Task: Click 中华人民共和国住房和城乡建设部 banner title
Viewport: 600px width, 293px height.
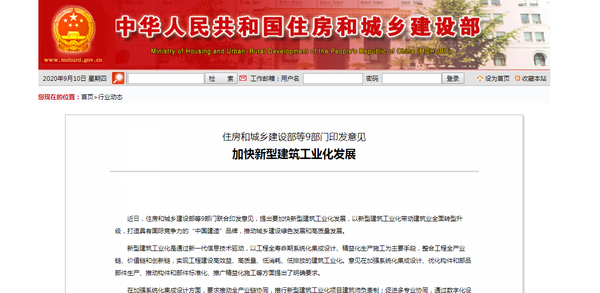Action: 298,27
